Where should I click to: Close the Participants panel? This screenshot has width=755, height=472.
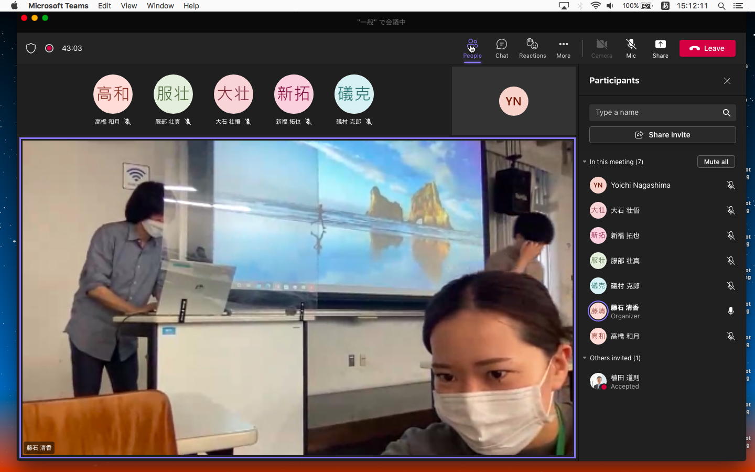point(727,81)
